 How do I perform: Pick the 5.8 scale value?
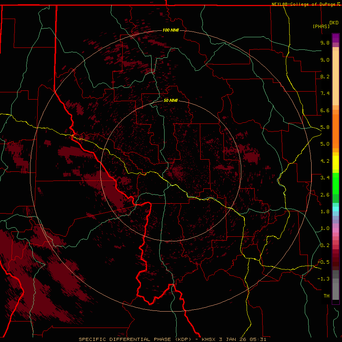pos(325,127)
